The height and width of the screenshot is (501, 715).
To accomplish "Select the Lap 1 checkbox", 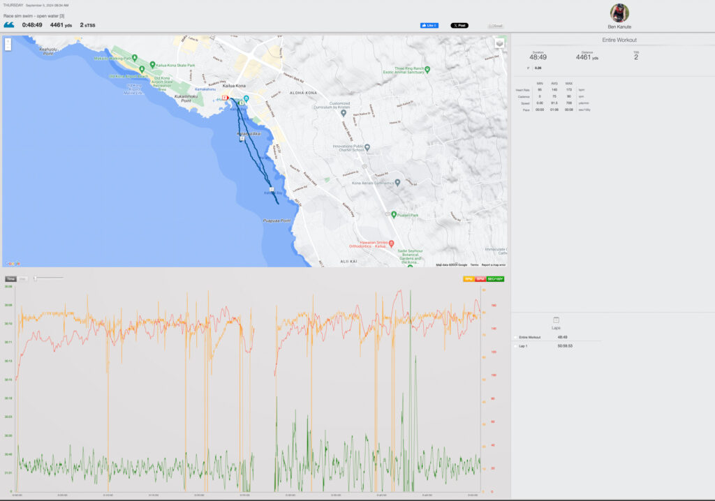I will pyautogui.click(x=515, y=345).
